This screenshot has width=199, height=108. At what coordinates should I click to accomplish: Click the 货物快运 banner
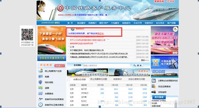(x=165, y=74)
